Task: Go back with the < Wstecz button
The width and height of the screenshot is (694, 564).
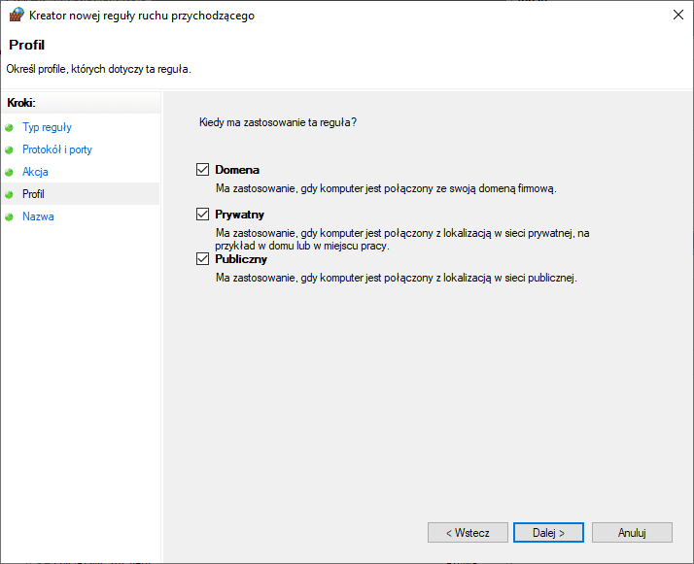Action: click(468, 533)
